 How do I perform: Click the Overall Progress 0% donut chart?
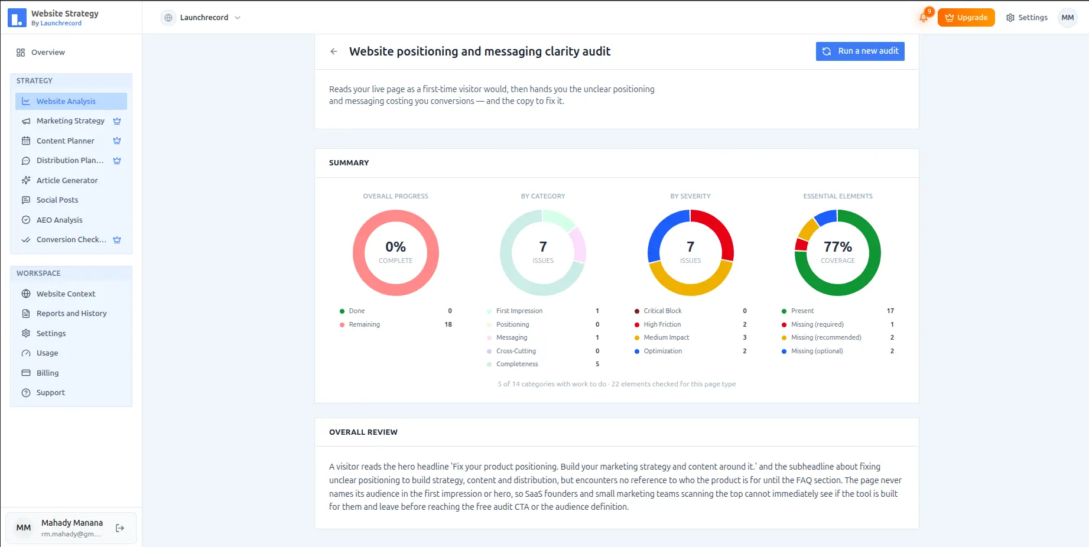(x=396, y=253)
